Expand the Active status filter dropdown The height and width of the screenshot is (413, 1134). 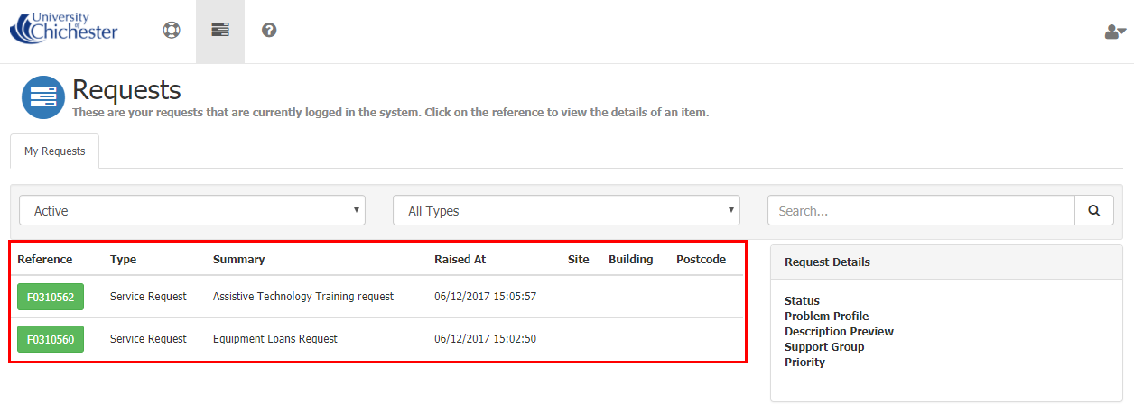pyautogui.click(x=192, y=210)
